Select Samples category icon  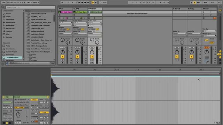[x=4, y=37]
